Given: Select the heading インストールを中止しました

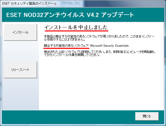Looking at the screenshot, I should point(76,27).
